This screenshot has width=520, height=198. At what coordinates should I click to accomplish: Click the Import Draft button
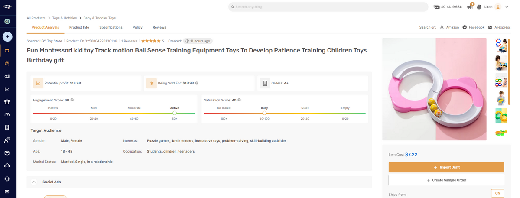[x=446, y=167]
